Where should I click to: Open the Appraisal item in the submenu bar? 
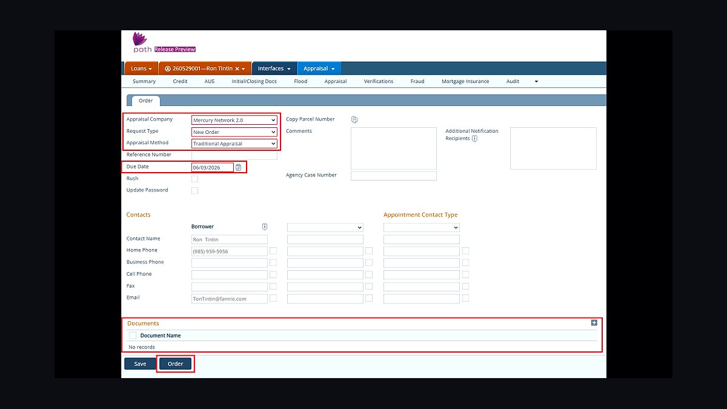336,81
